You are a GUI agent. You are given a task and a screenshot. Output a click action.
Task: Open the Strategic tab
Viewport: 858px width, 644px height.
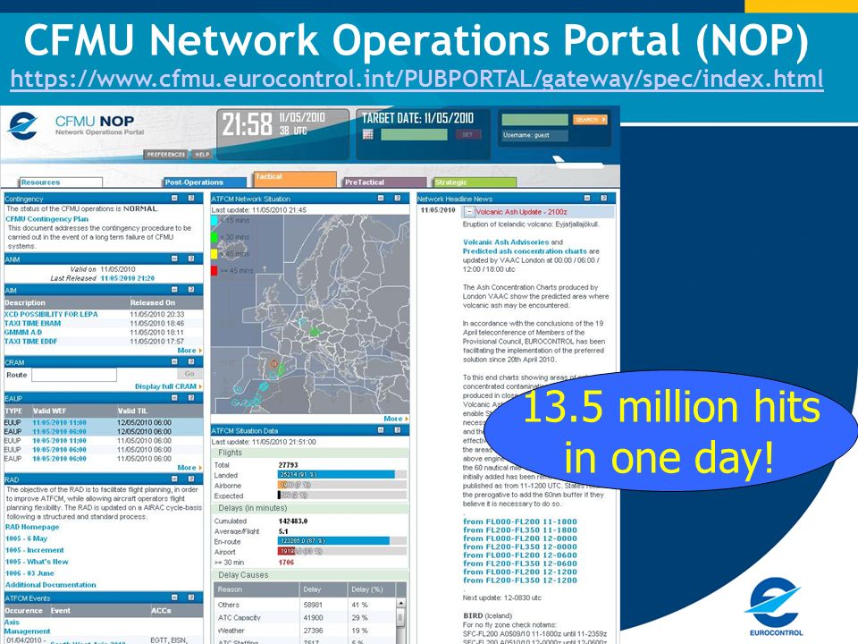point(475,182)
